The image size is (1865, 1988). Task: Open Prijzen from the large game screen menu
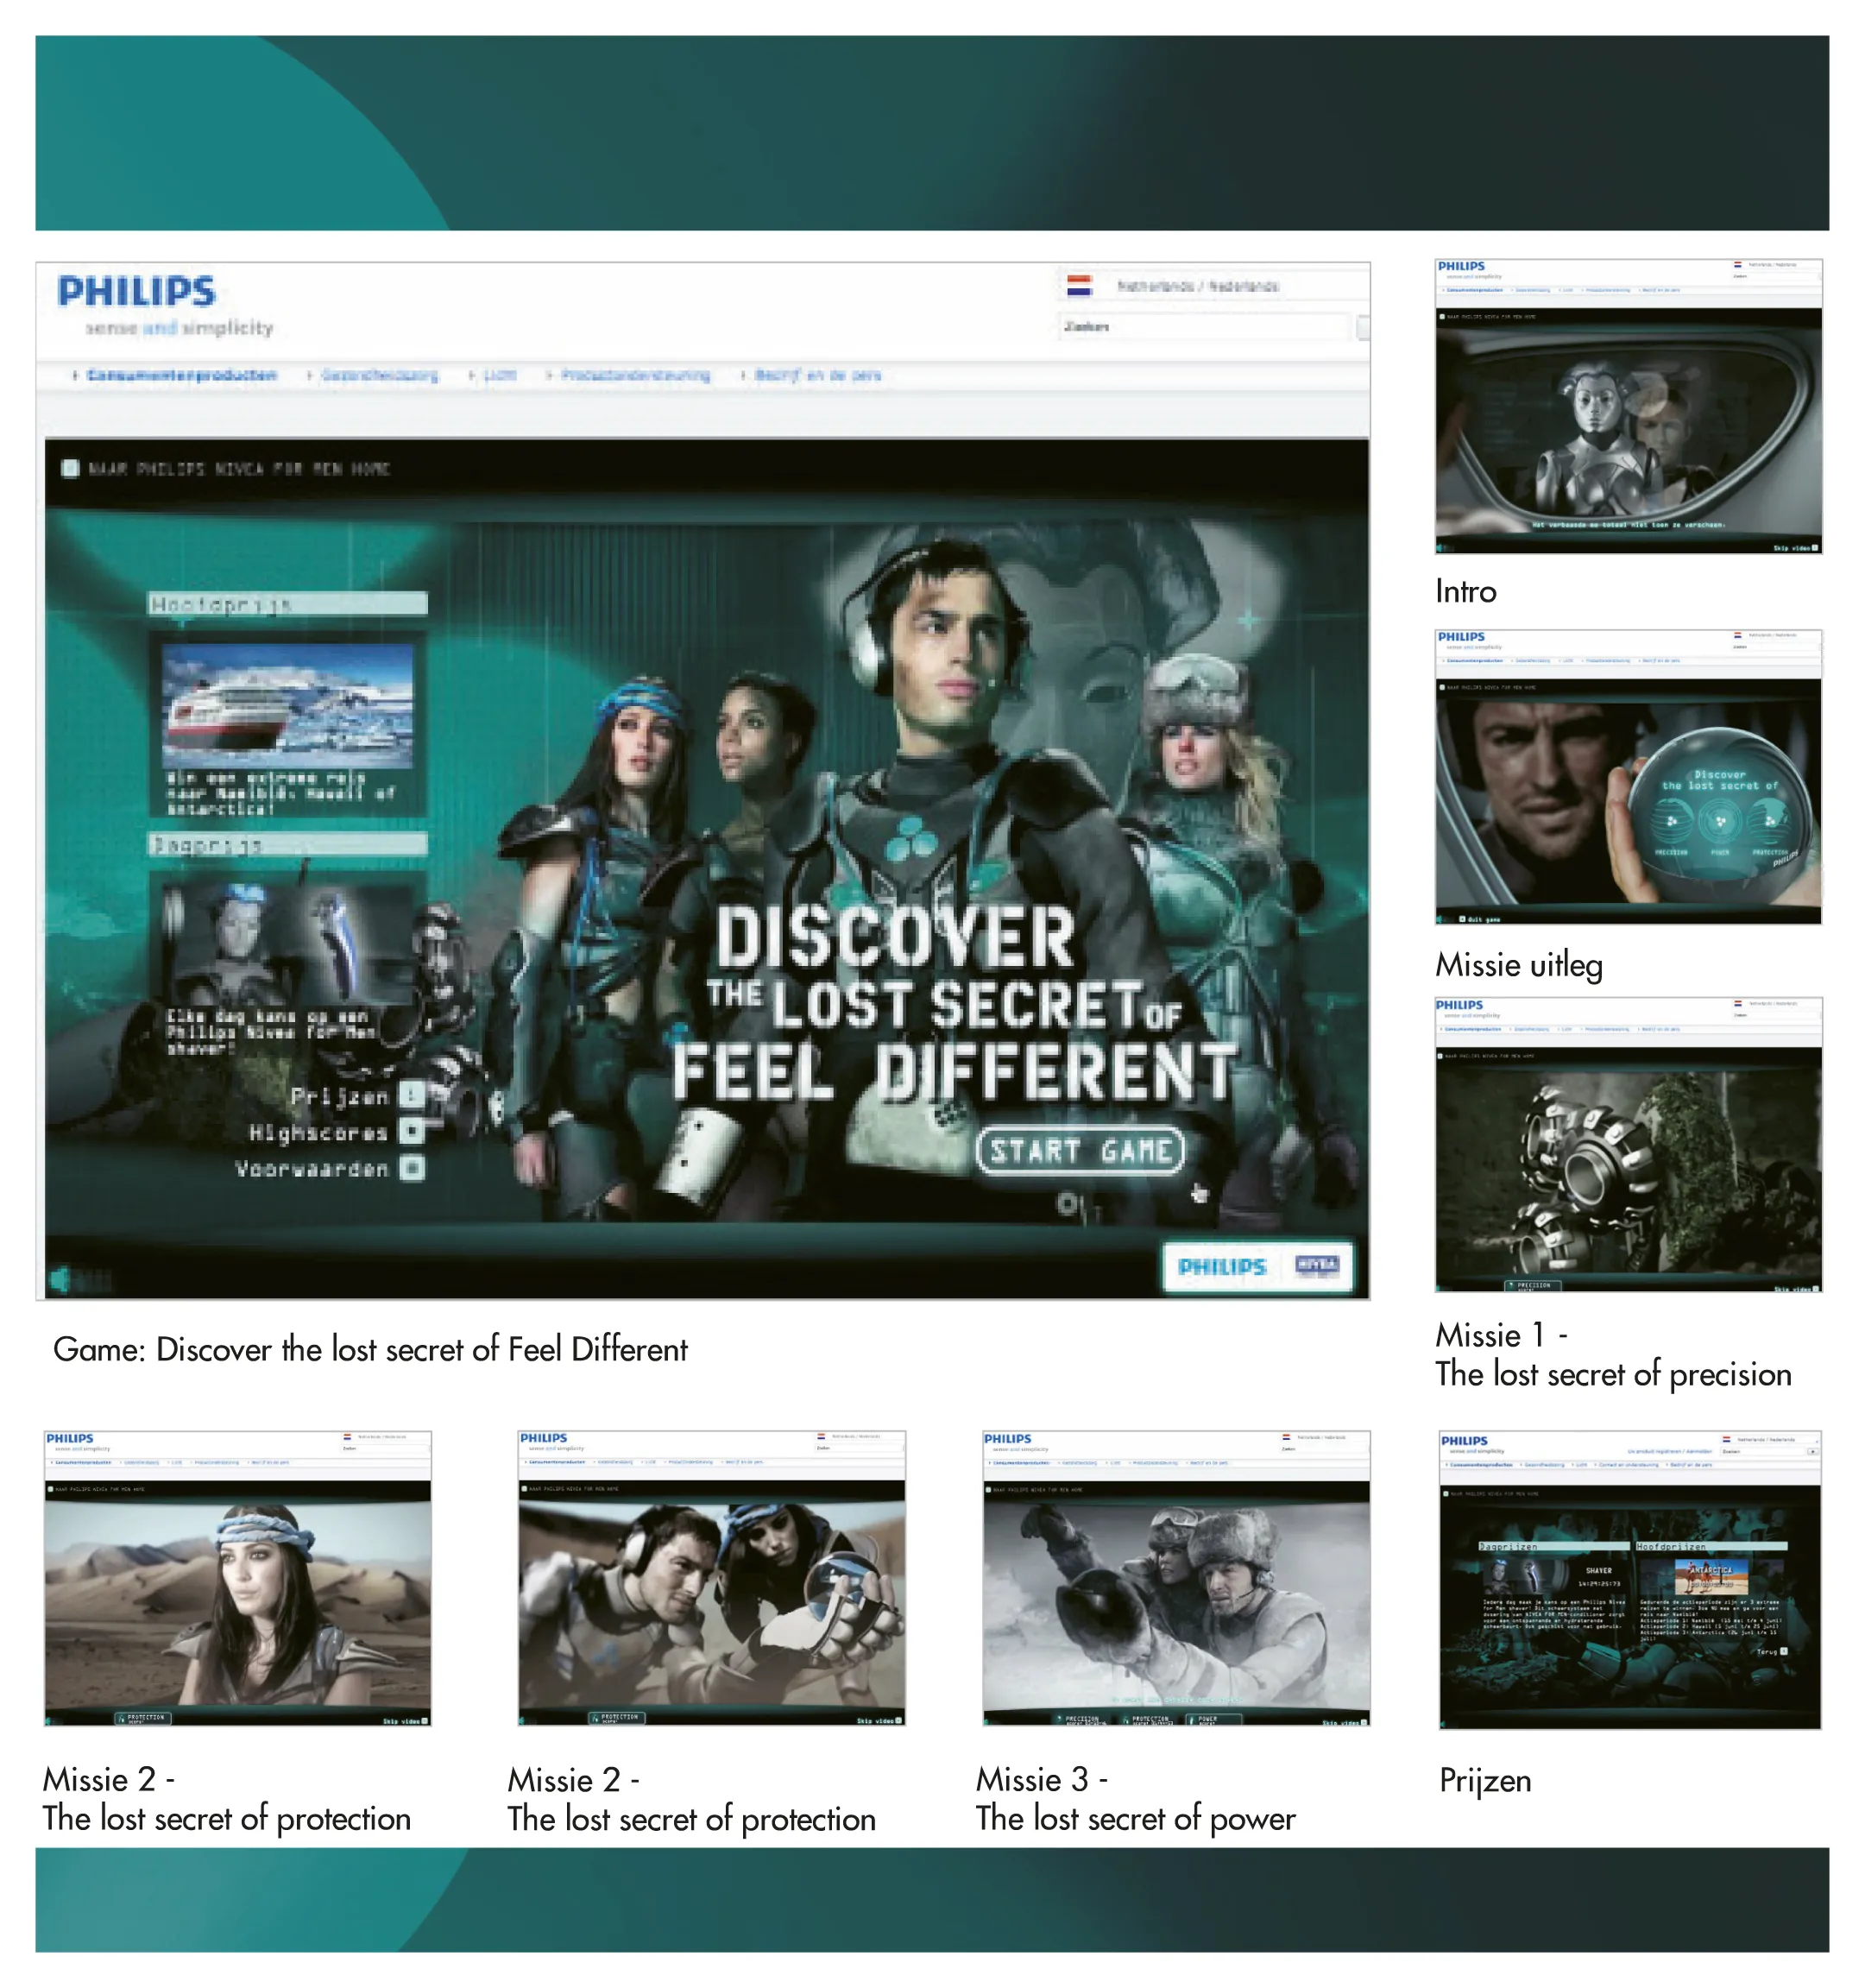click(x=357, y=1096)
